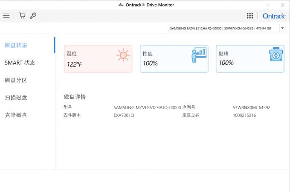Open the apps grid icon
Image resolution: width=290 pixels, height=192 pixels.
tap(250, 16)
